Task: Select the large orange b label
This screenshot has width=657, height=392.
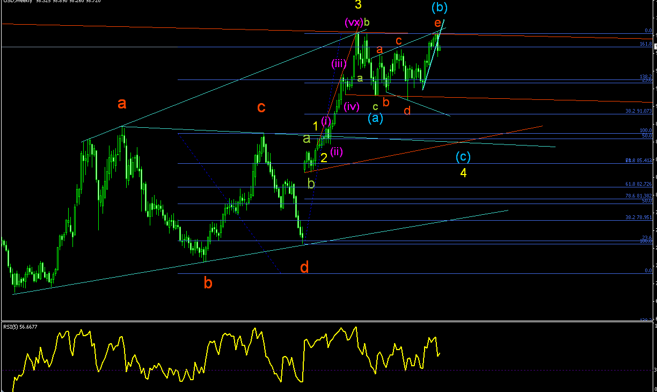Action: pyautogui.click(x=208, y=282)
